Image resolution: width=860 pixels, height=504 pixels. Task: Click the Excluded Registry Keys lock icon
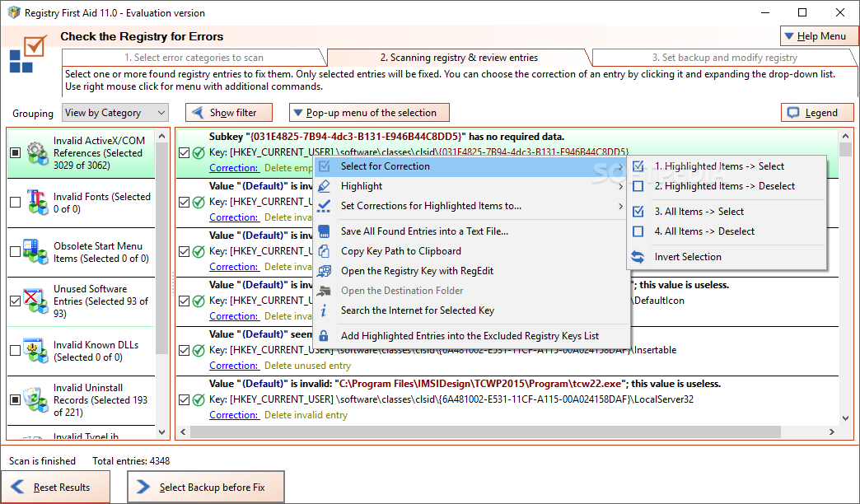(325, 336)
